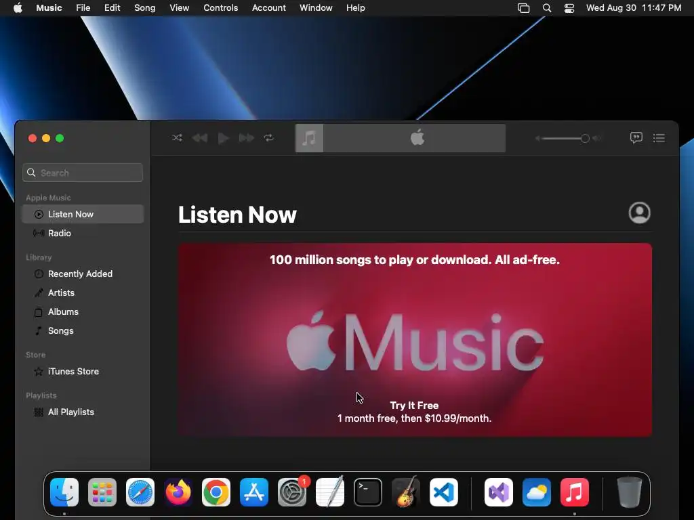Click the Apple Music promotional banner logo
Viewport: 694px width, 520px height.
[415, 341]
